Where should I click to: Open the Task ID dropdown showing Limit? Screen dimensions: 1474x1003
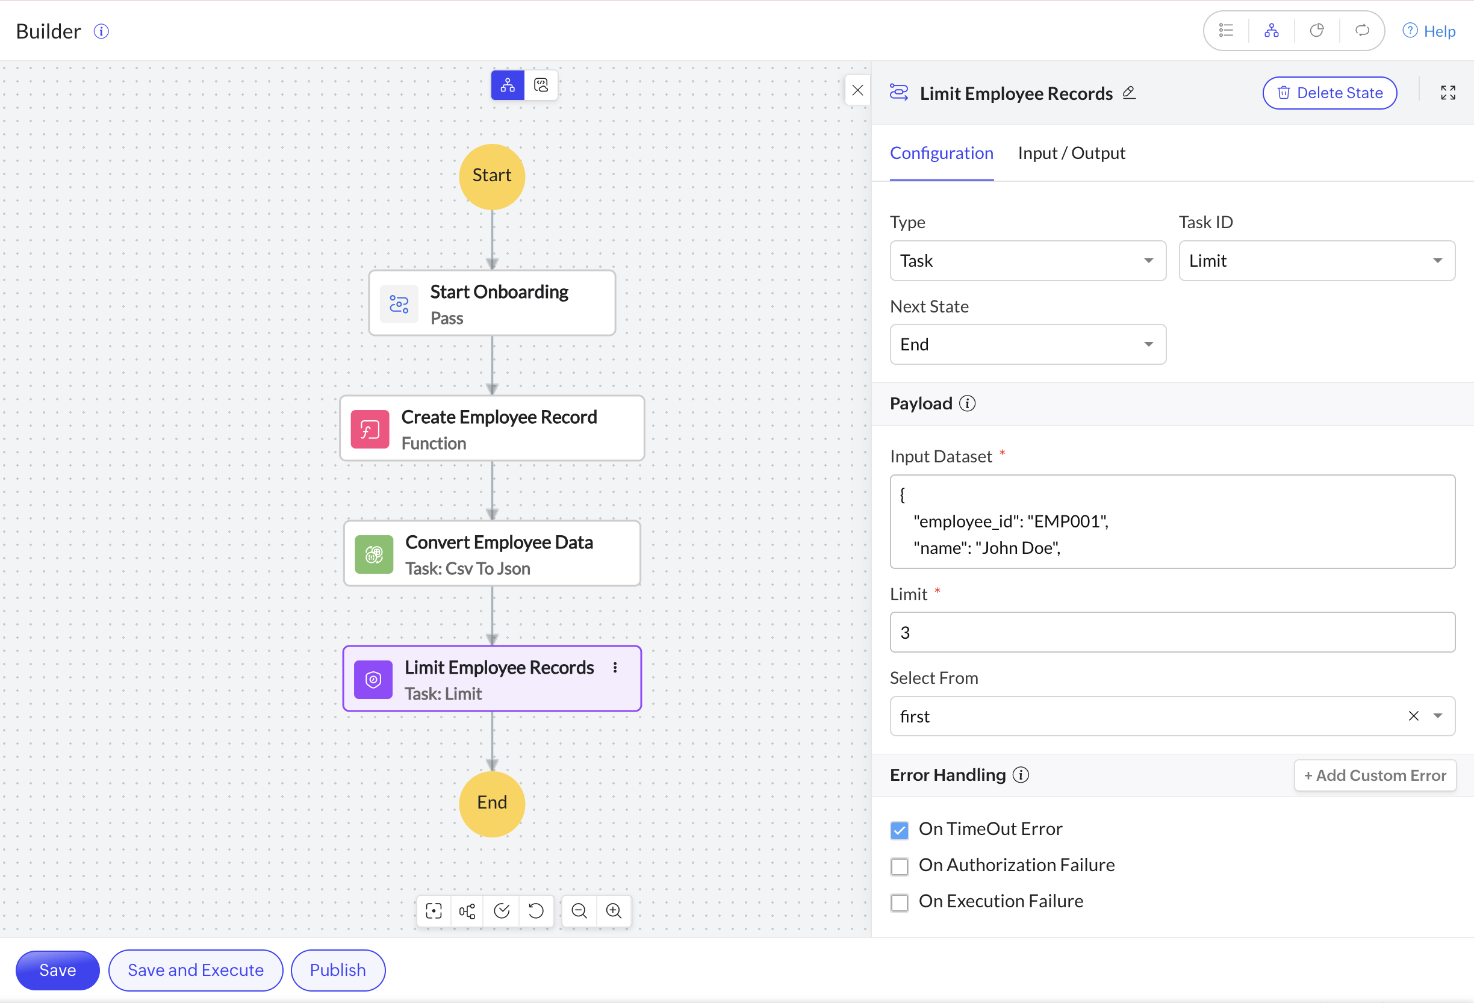(x=1316, y=261)
